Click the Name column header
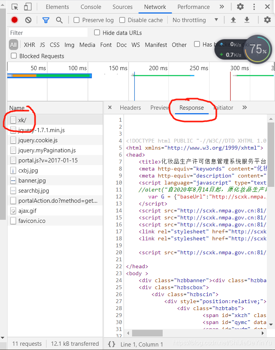The width and height of the screenshot is (275, 350). (55, 108)
